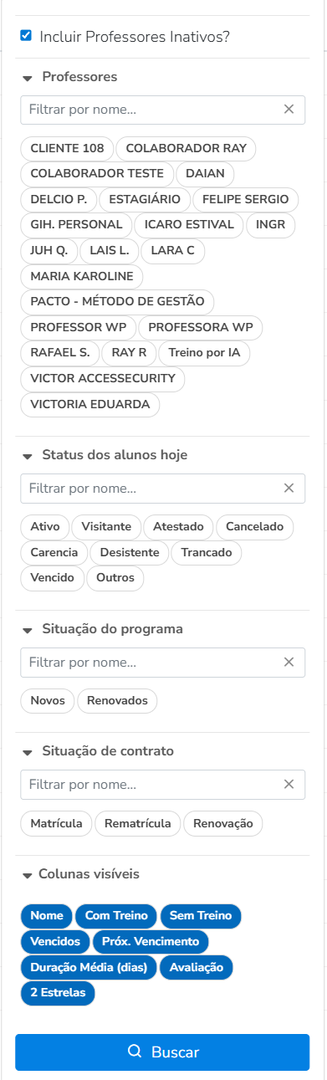Clear the Professores filter field with X
Screen dimensions: 327x1080
tap(289, 109)
